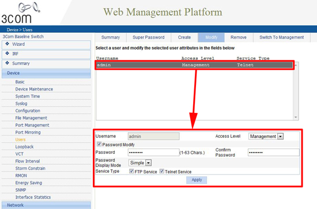This screenshot has height=209, width=317.
Task: Open the Password Display Mode dropdown
Action: coord(140,162)
